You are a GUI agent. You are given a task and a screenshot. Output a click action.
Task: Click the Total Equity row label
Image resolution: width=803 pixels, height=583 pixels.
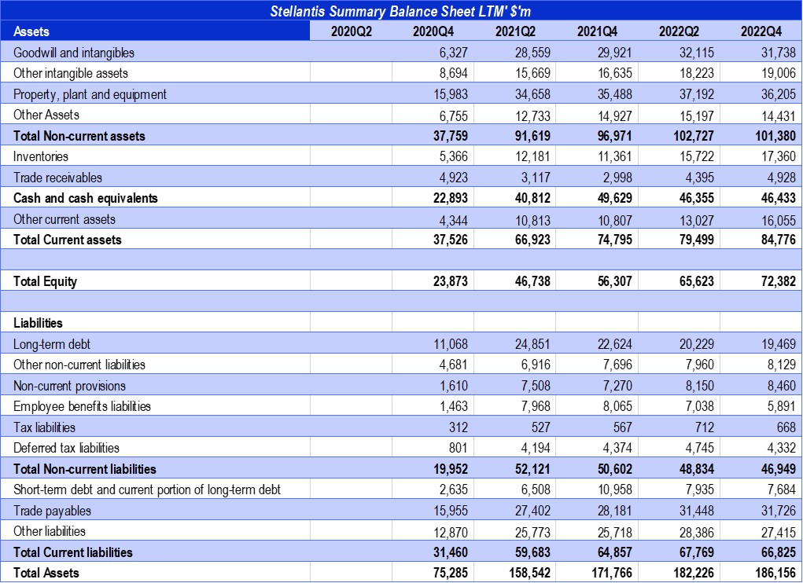click(x=46, y=281)
